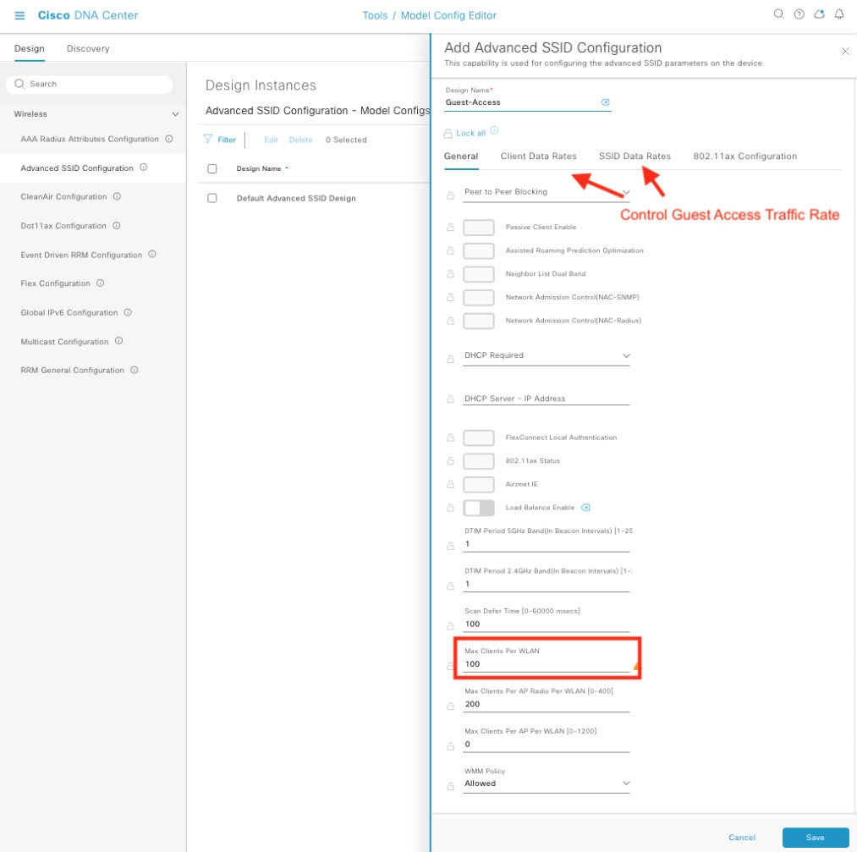Open the Filter control above Design Name
Viewport: 857px width, 852px height.
tap(219, 139)
